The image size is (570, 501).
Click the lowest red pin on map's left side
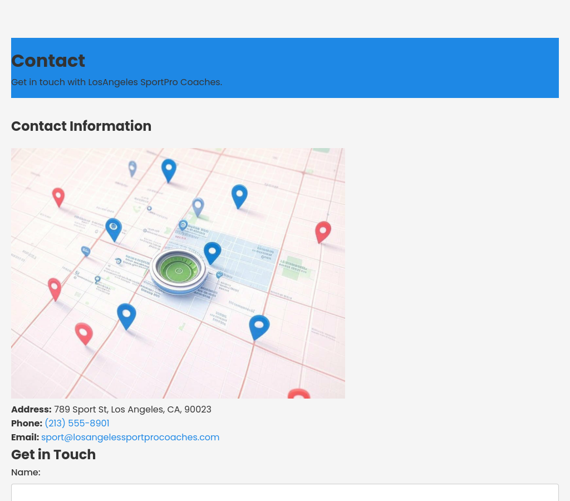pyautogui.click(x=84, y=333)
